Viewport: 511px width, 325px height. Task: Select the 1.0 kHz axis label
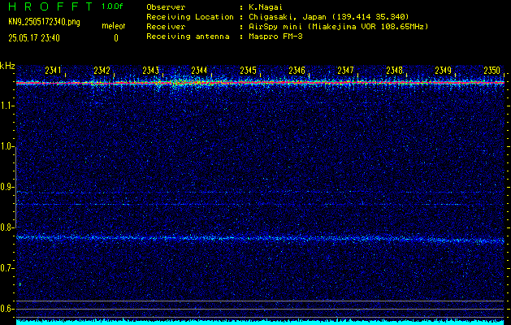point(6,146)
